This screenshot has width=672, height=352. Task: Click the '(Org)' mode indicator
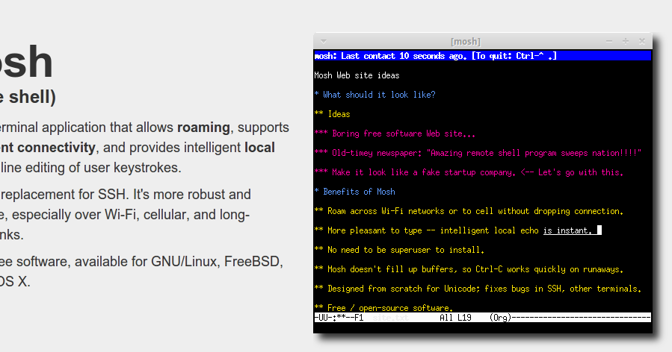[x=501, y=318]
